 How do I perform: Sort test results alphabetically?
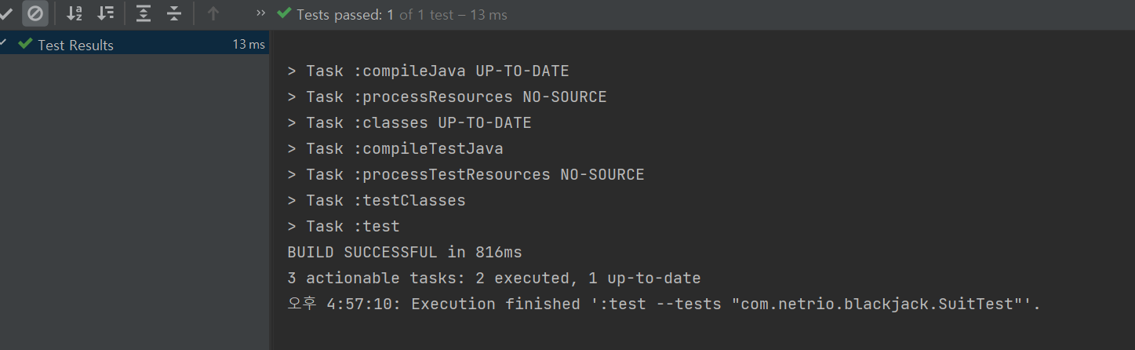click(75, 13)
